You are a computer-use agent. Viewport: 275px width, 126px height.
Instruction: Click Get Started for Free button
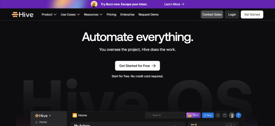[x=137, y=66]
